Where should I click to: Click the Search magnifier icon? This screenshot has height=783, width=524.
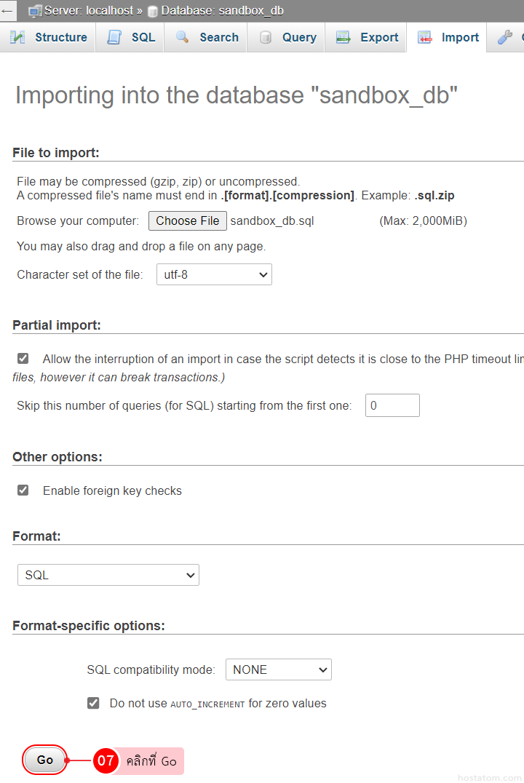[x=183, y=38]
